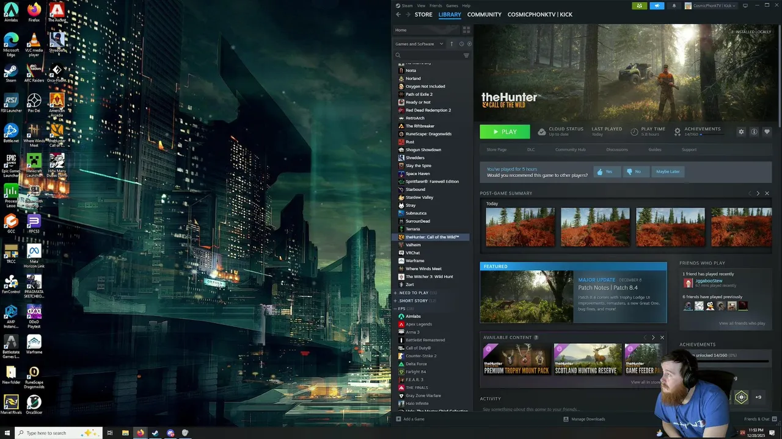782x439 pixels.
Task: Open Steam announcements megaphone icon
Action: point(657,5)
